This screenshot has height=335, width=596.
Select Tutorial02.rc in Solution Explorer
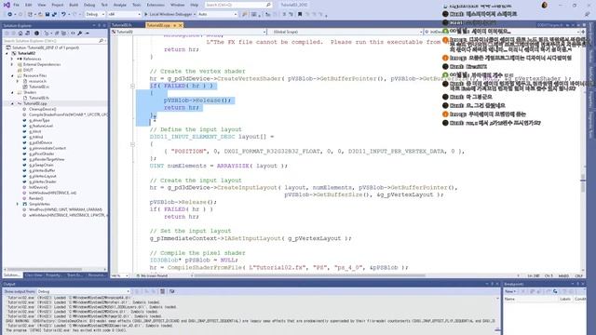pos(39,87)
